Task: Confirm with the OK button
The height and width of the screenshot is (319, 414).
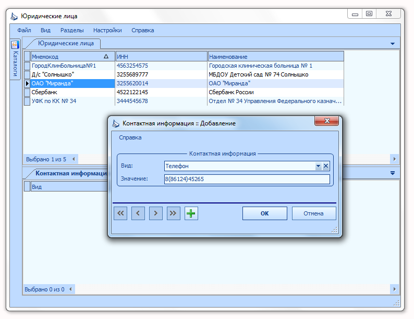Action: (x=264, y=213)
